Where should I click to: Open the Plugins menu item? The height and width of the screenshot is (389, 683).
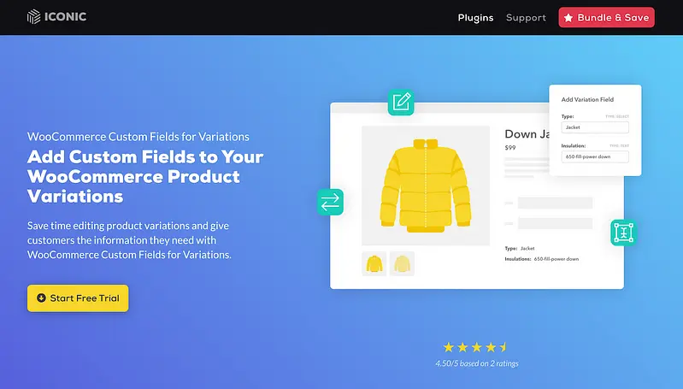(475, 18)
